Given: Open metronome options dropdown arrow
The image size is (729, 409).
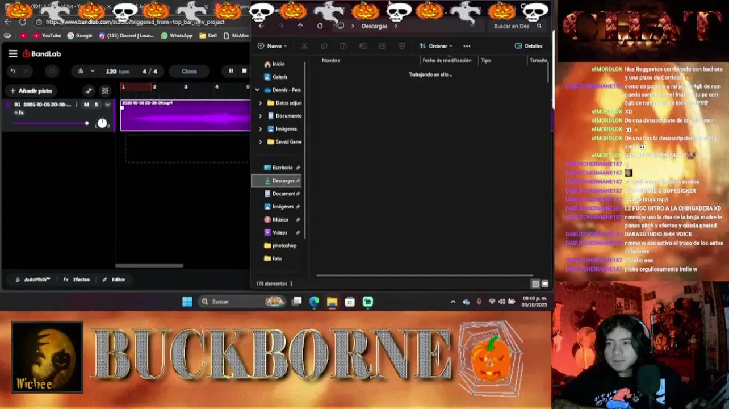Looking at the screenshot, I should pyautogui.click(x=92, y=71).
